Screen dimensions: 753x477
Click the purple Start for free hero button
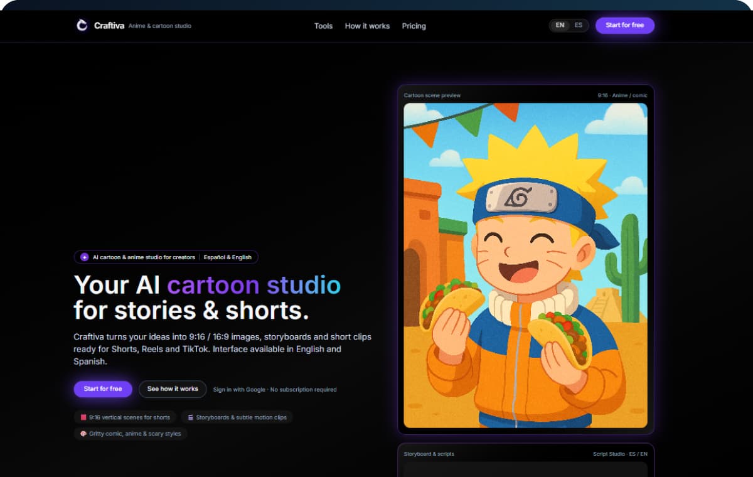102,389
